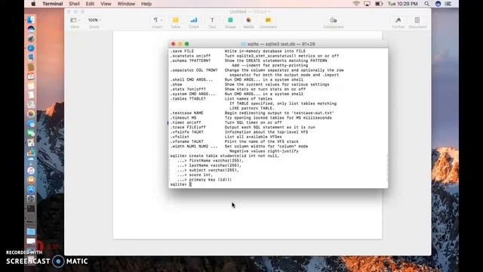Open Photos from the Dock

click(31, 114)
